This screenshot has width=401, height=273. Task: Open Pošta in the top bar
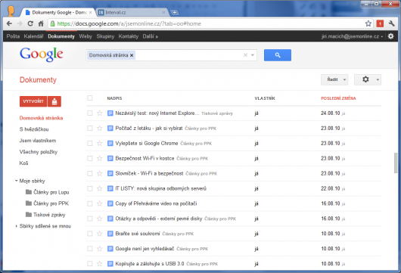13,36
